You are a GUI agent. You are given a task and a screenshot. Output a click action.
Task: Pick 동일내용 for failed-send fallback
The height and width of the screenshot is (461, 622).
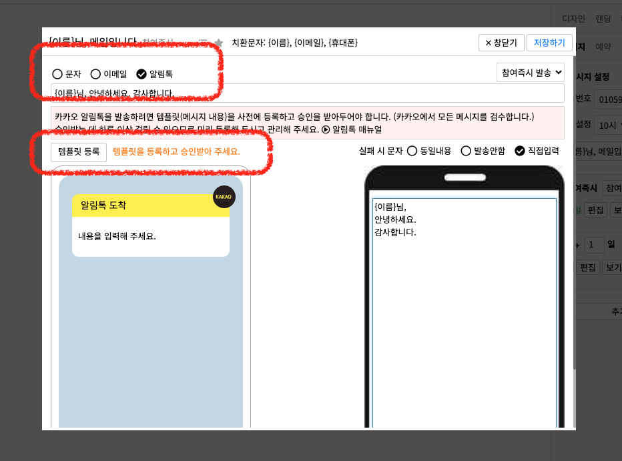[x=412, y=151]
